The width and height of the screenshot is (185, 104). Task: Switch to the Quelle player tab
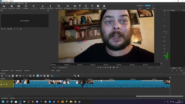[x=53, y=70]
